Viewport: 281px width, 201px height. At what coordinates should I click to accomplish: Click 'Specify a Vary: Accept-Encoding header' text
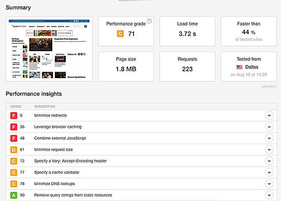pos(70,161)
